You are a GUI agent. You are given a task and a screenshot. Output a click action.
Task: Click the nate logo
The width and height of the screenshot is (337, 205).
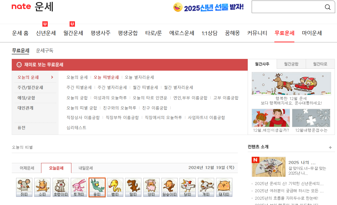click(21, 7)
